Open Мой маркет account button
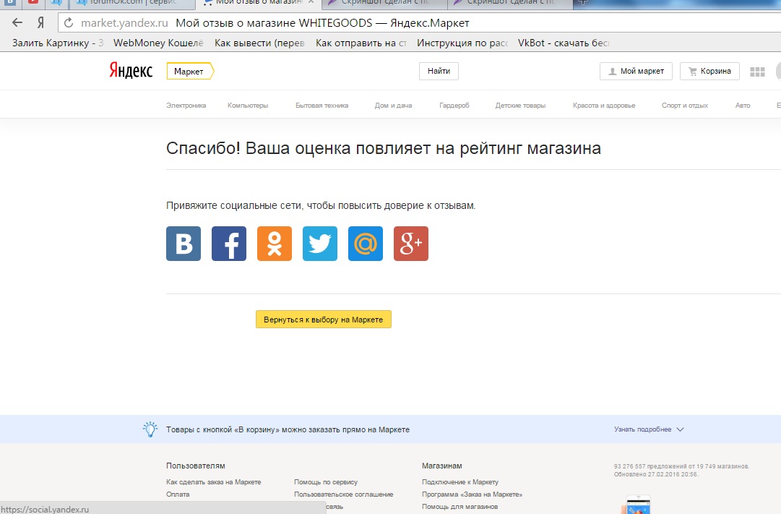The height and width of the screenshot is (514, 781). tap(636, 72)
